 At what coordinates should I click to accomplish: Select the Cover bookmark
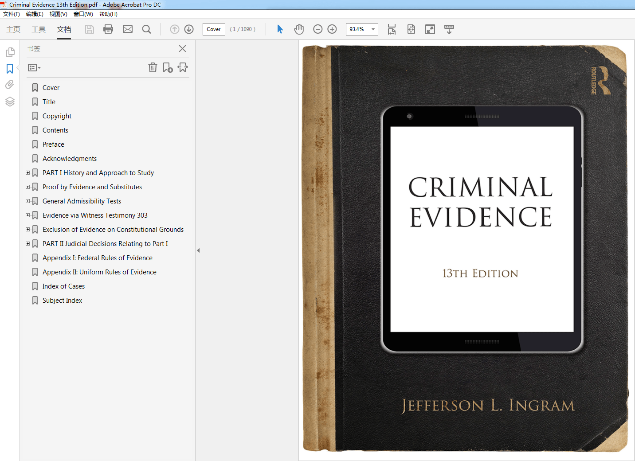click(x=51, y=88)
